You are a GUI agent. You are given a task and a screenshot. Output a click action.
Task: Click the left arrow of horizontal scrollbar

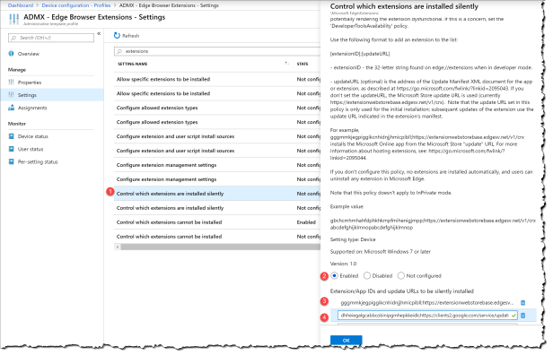tap(118, 247)
